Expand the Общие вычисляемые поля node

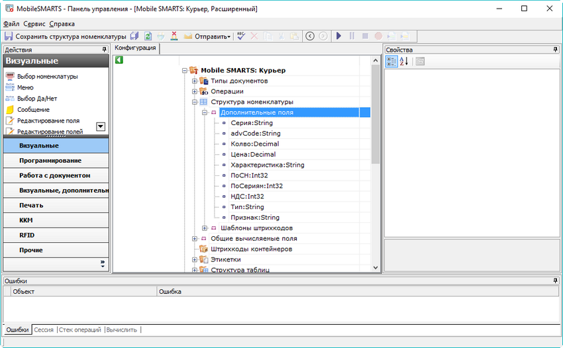195,239
